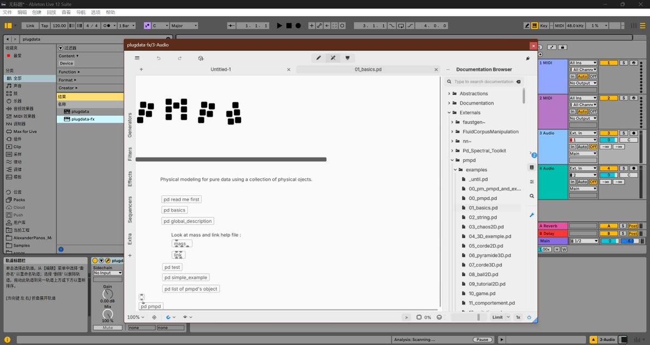Toggle track activator 4 on 4 Audio
Screen dimensions: 650x345
pos(609,168)
